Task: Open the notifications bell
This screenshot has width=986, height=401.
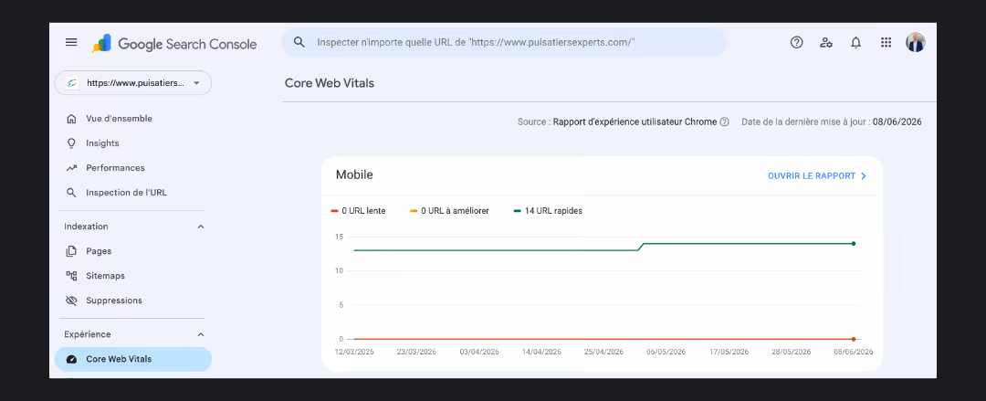Action: (x=855, y=42)
